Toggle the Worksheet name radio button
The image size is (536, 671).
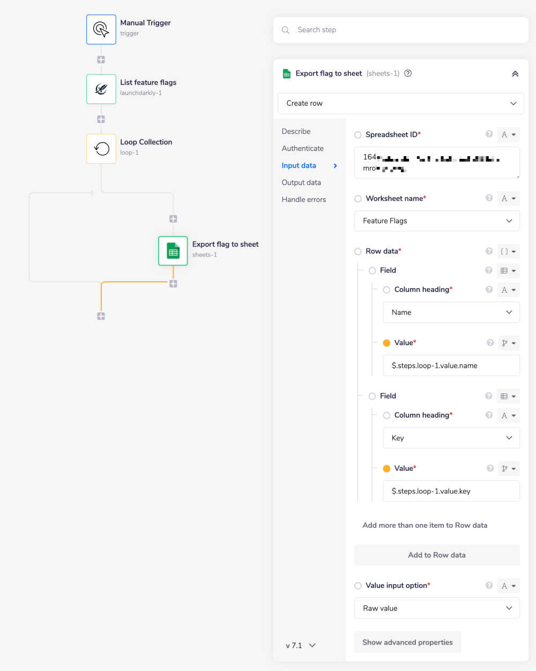[358, 199]
